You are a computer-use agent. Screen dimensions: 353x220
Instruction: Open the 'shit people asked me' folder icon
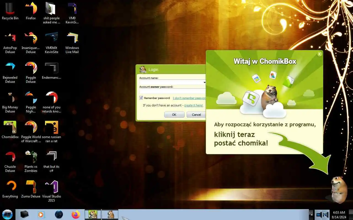click(51, 13)
